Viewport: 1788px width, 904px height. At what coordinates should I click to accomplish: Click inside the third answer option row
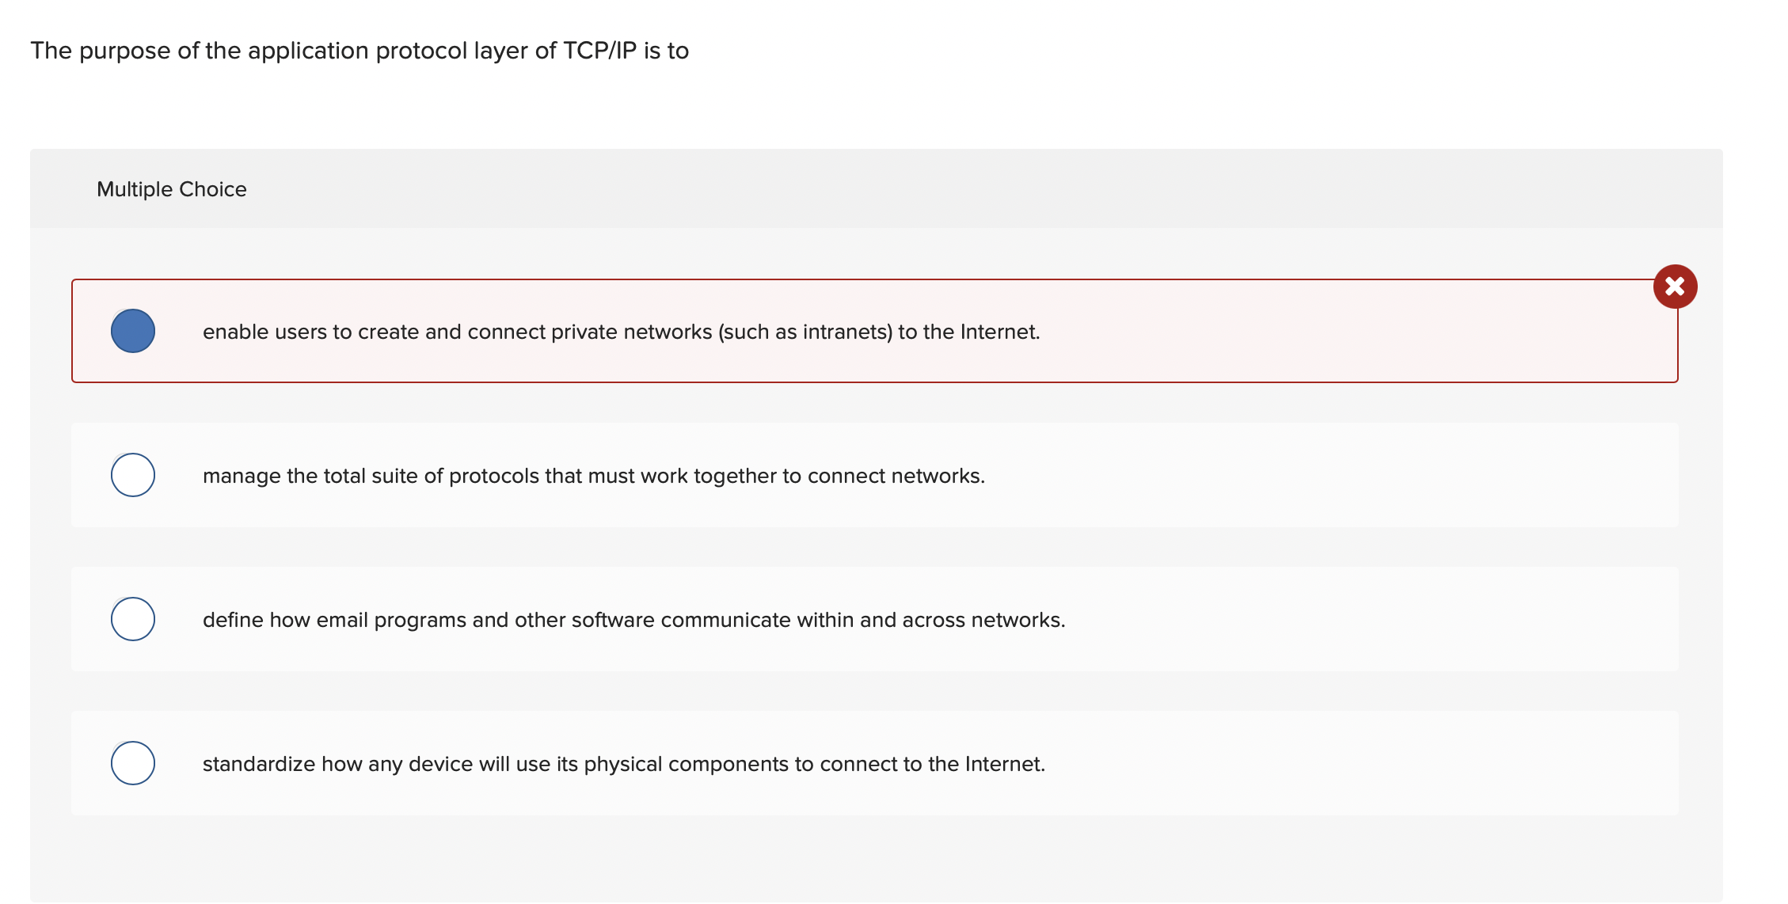pyautogui.click(x=871, y=620)
